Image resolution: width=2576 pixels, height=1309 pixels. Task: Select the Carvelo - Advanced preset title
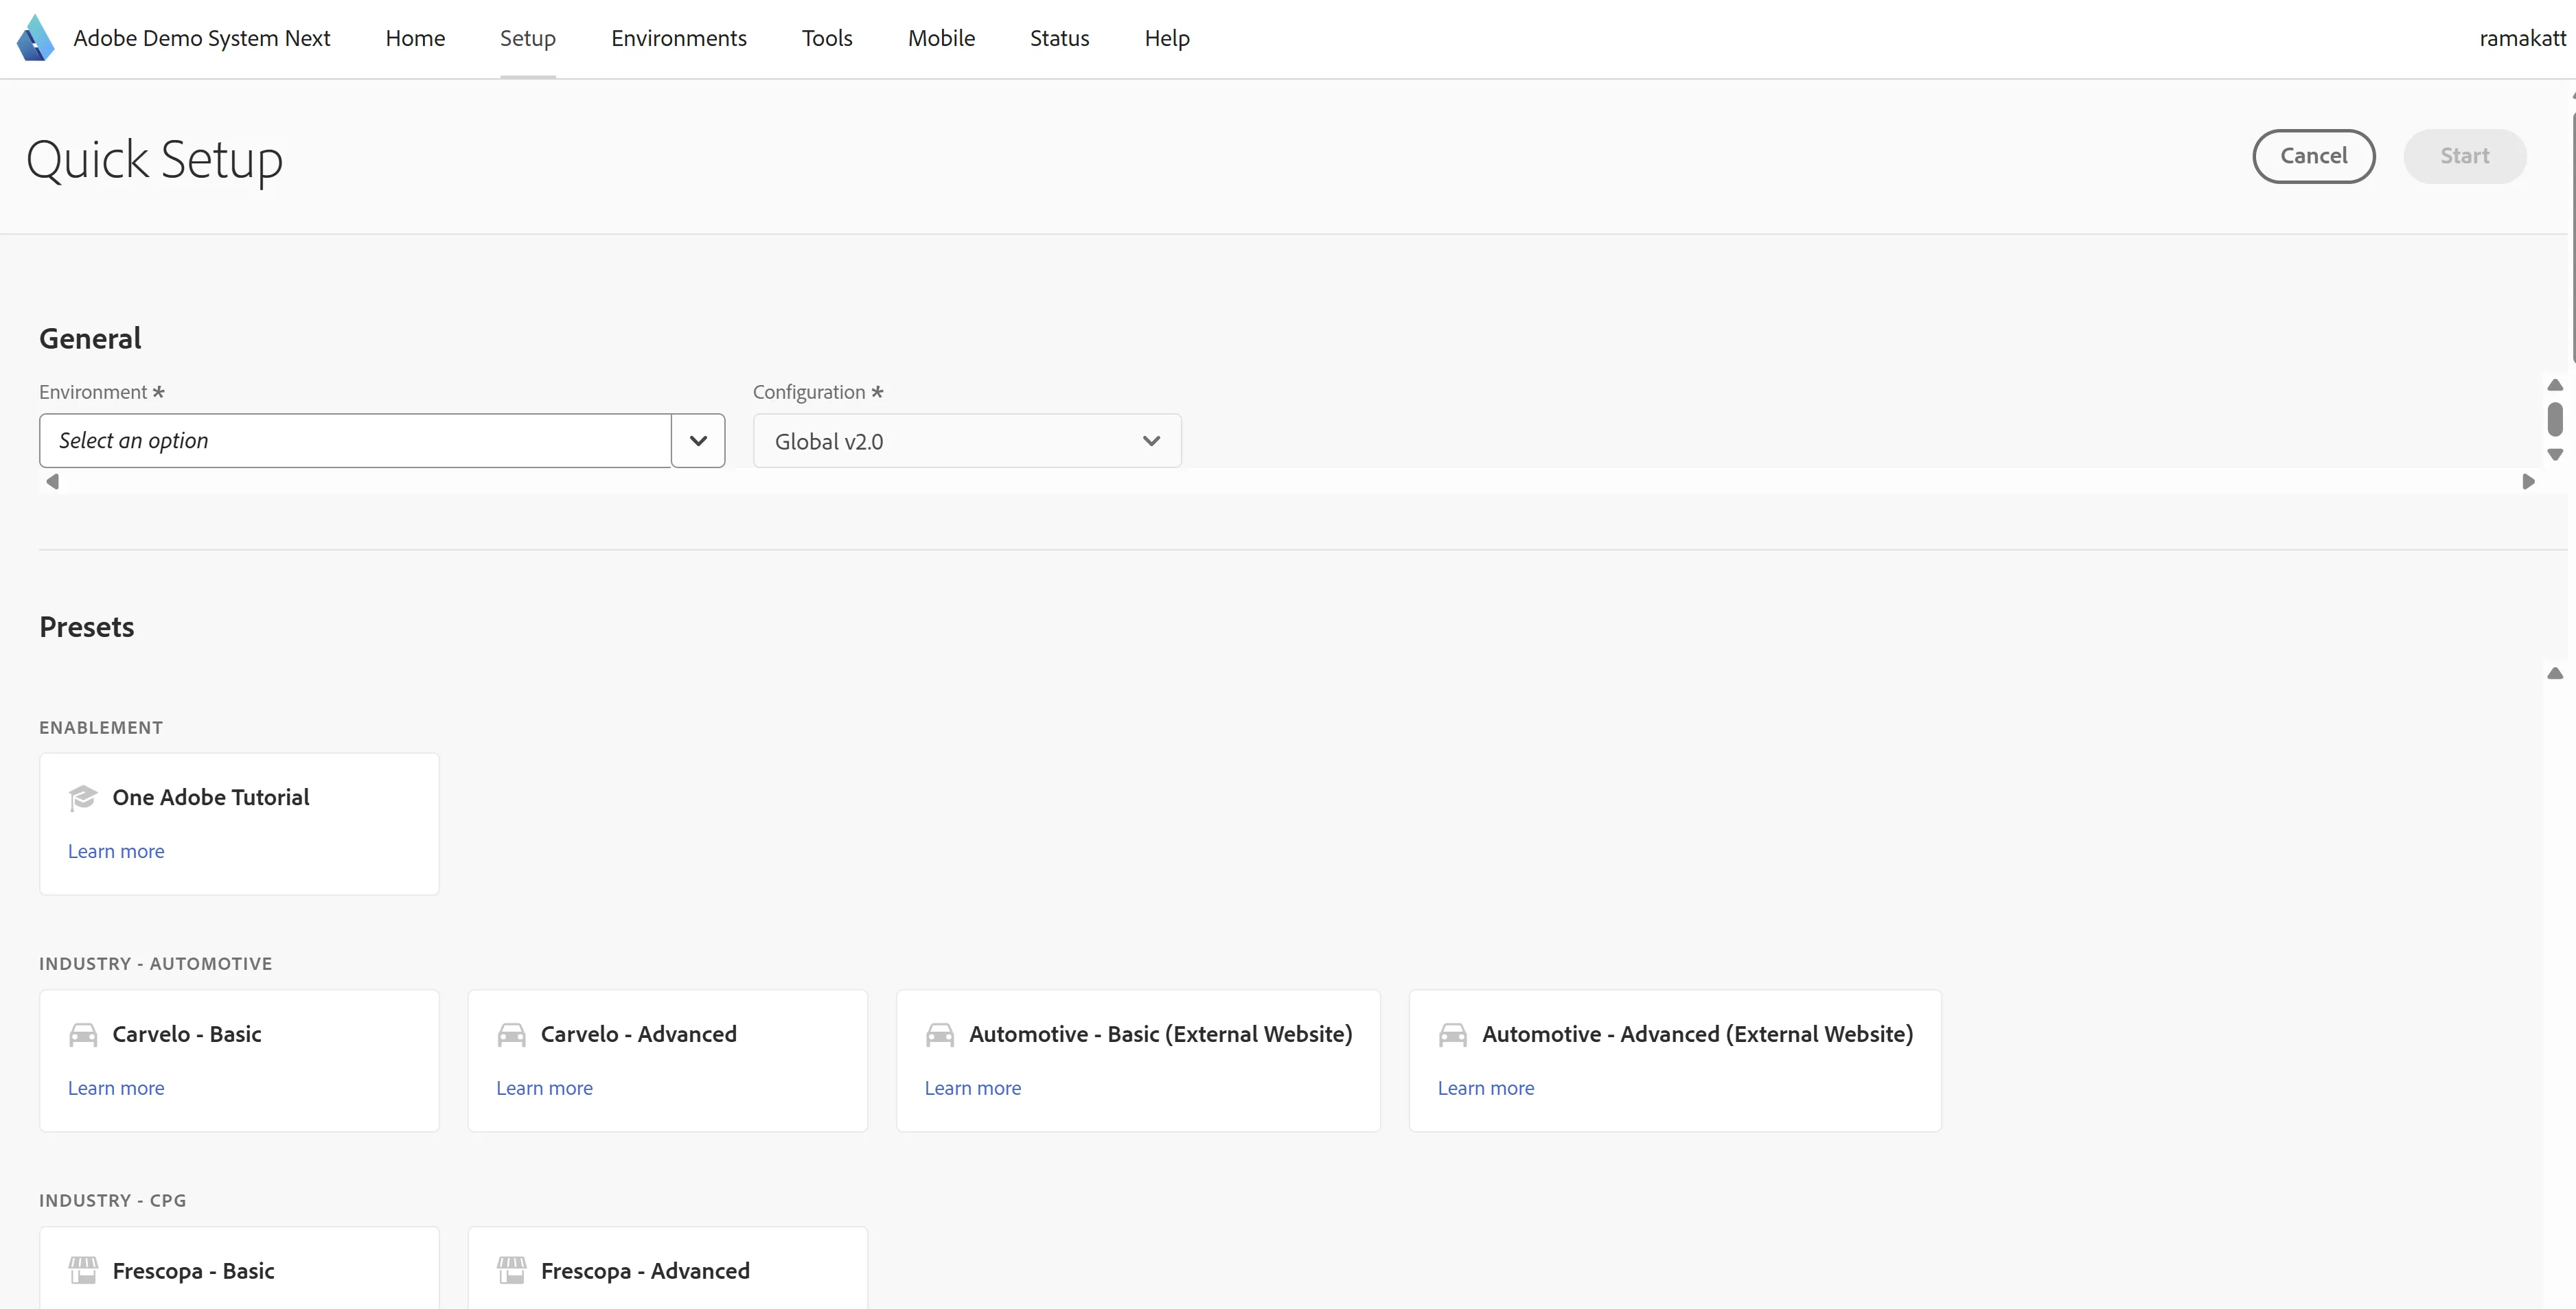(x=639, y=1034)
